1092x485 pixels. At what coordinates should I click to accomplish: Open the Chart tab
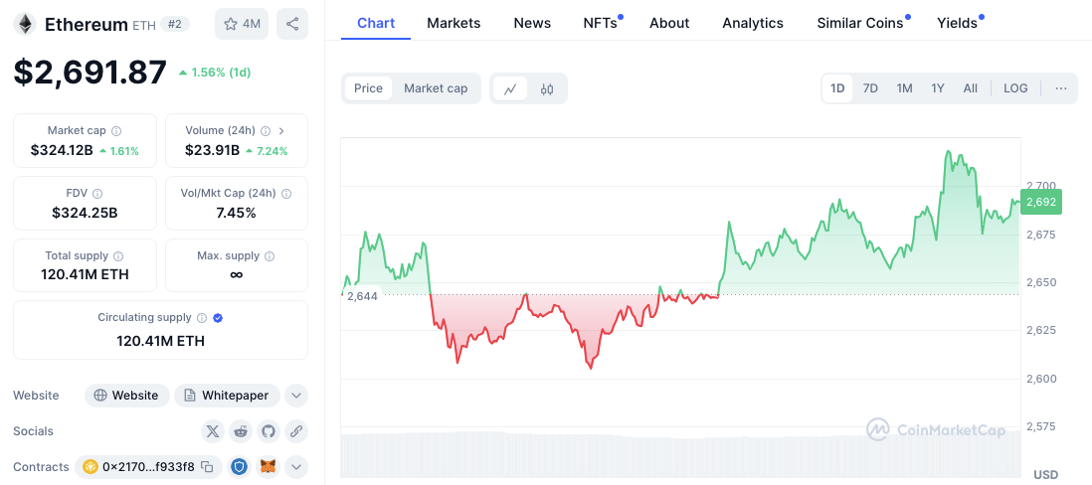click(x=376, y=23)
